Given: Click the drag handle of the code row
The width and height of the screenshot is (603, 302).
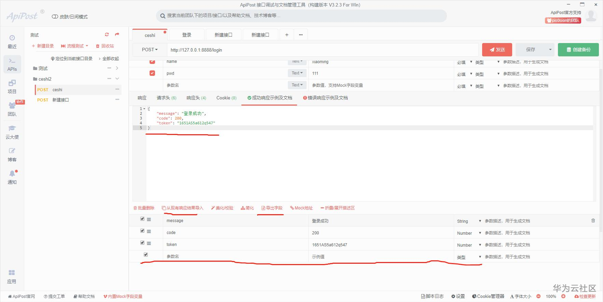Looking at the screenshot, I should coord(149,231).
